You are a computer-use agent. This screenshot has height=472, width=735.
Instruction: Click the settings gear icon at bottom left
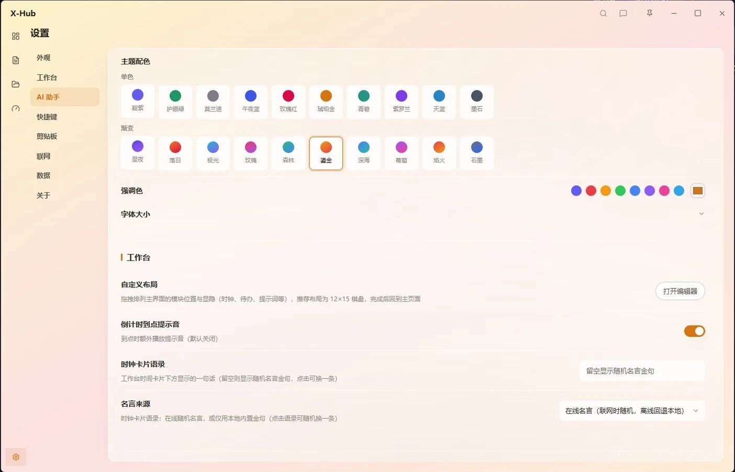[x=16, y=457]
